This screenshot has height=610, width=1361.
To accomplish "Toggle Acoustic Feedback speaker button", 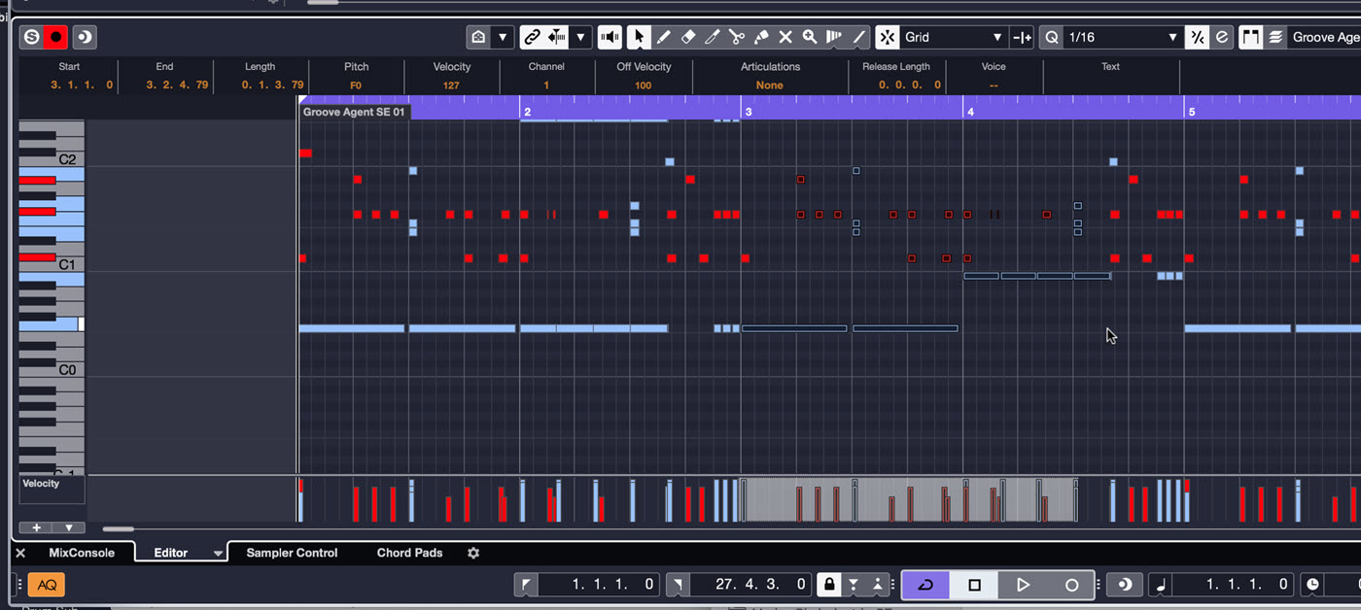I will pos(610,37).
